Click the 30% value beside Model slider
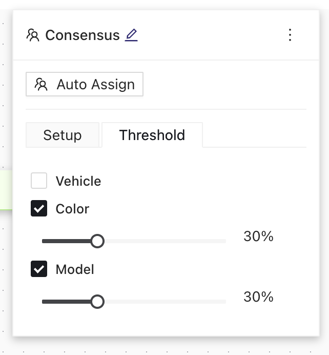 pyautogui.click(x=258, y=297)
